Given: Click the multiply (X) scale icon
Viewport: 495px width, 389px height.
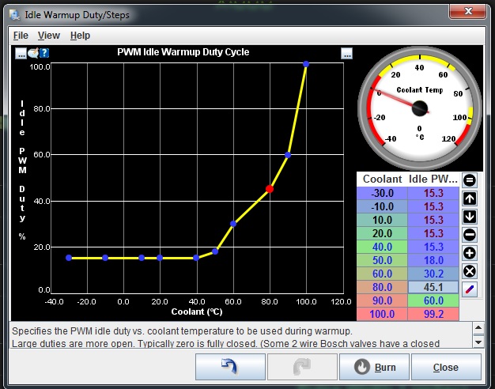Looking at the screenshot, I should pos(469,271).
